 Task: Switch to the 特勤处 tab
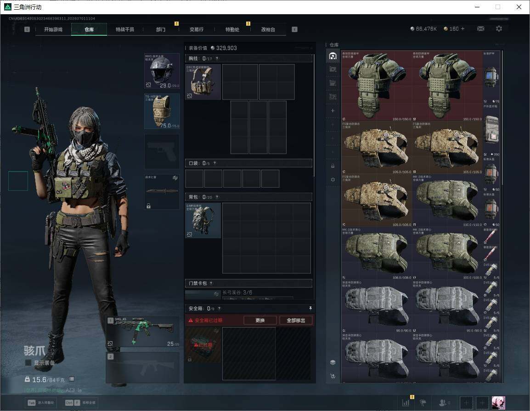point(232,29)
